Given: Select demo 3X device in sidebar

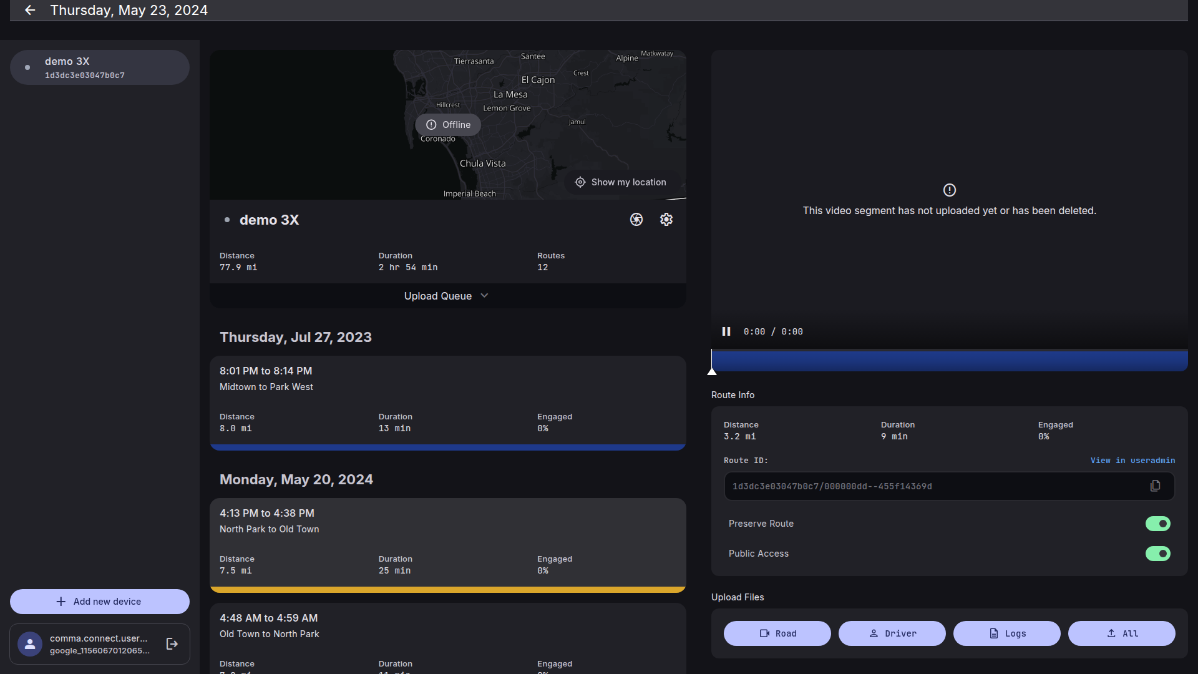Looking at the screenshot, I should point(100,67).
